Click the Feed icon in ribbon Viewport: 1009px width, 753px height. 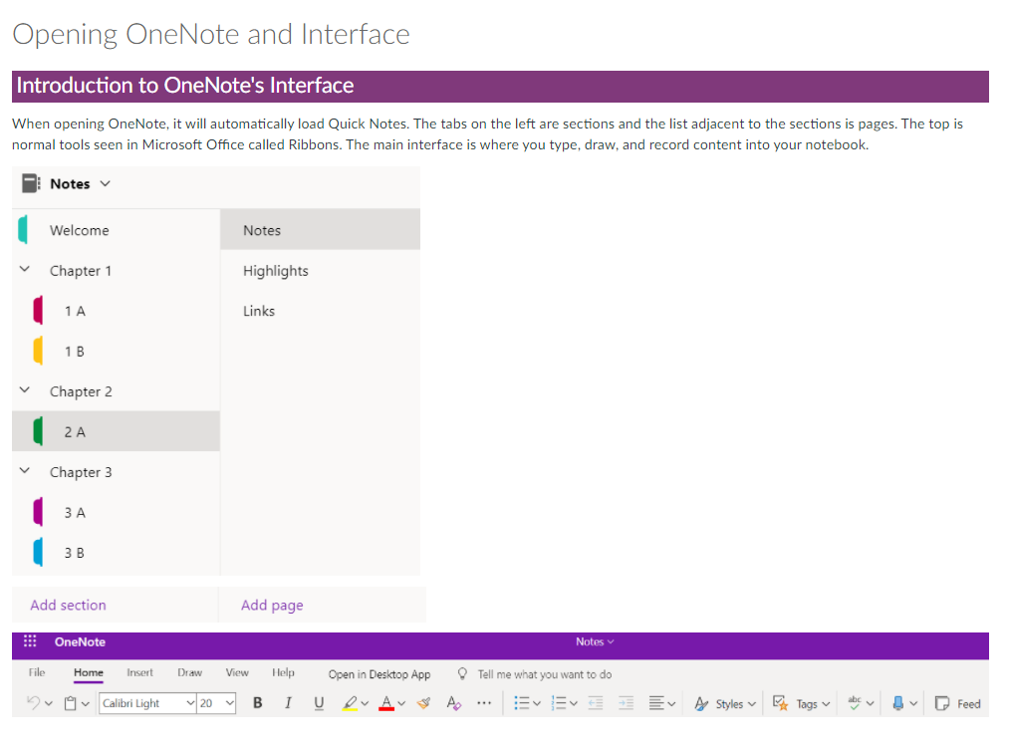point(958,703)
